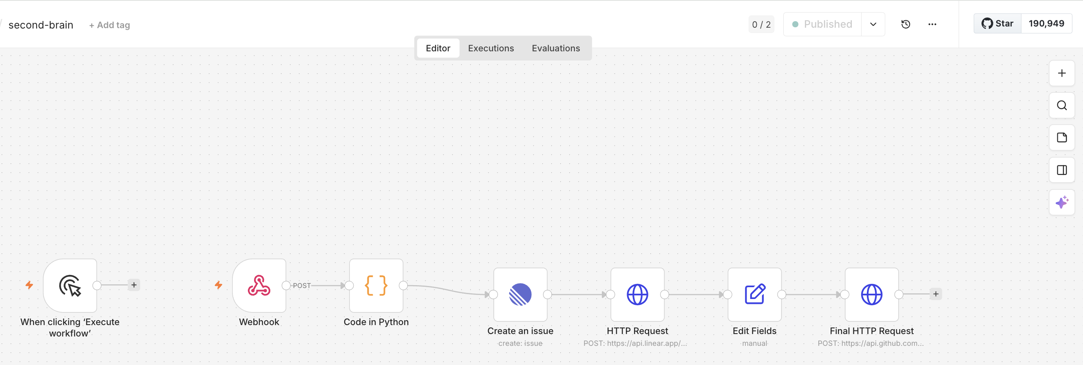
Task: Click the 'create: issue' subtitle text
Action: tap(520, 343)
